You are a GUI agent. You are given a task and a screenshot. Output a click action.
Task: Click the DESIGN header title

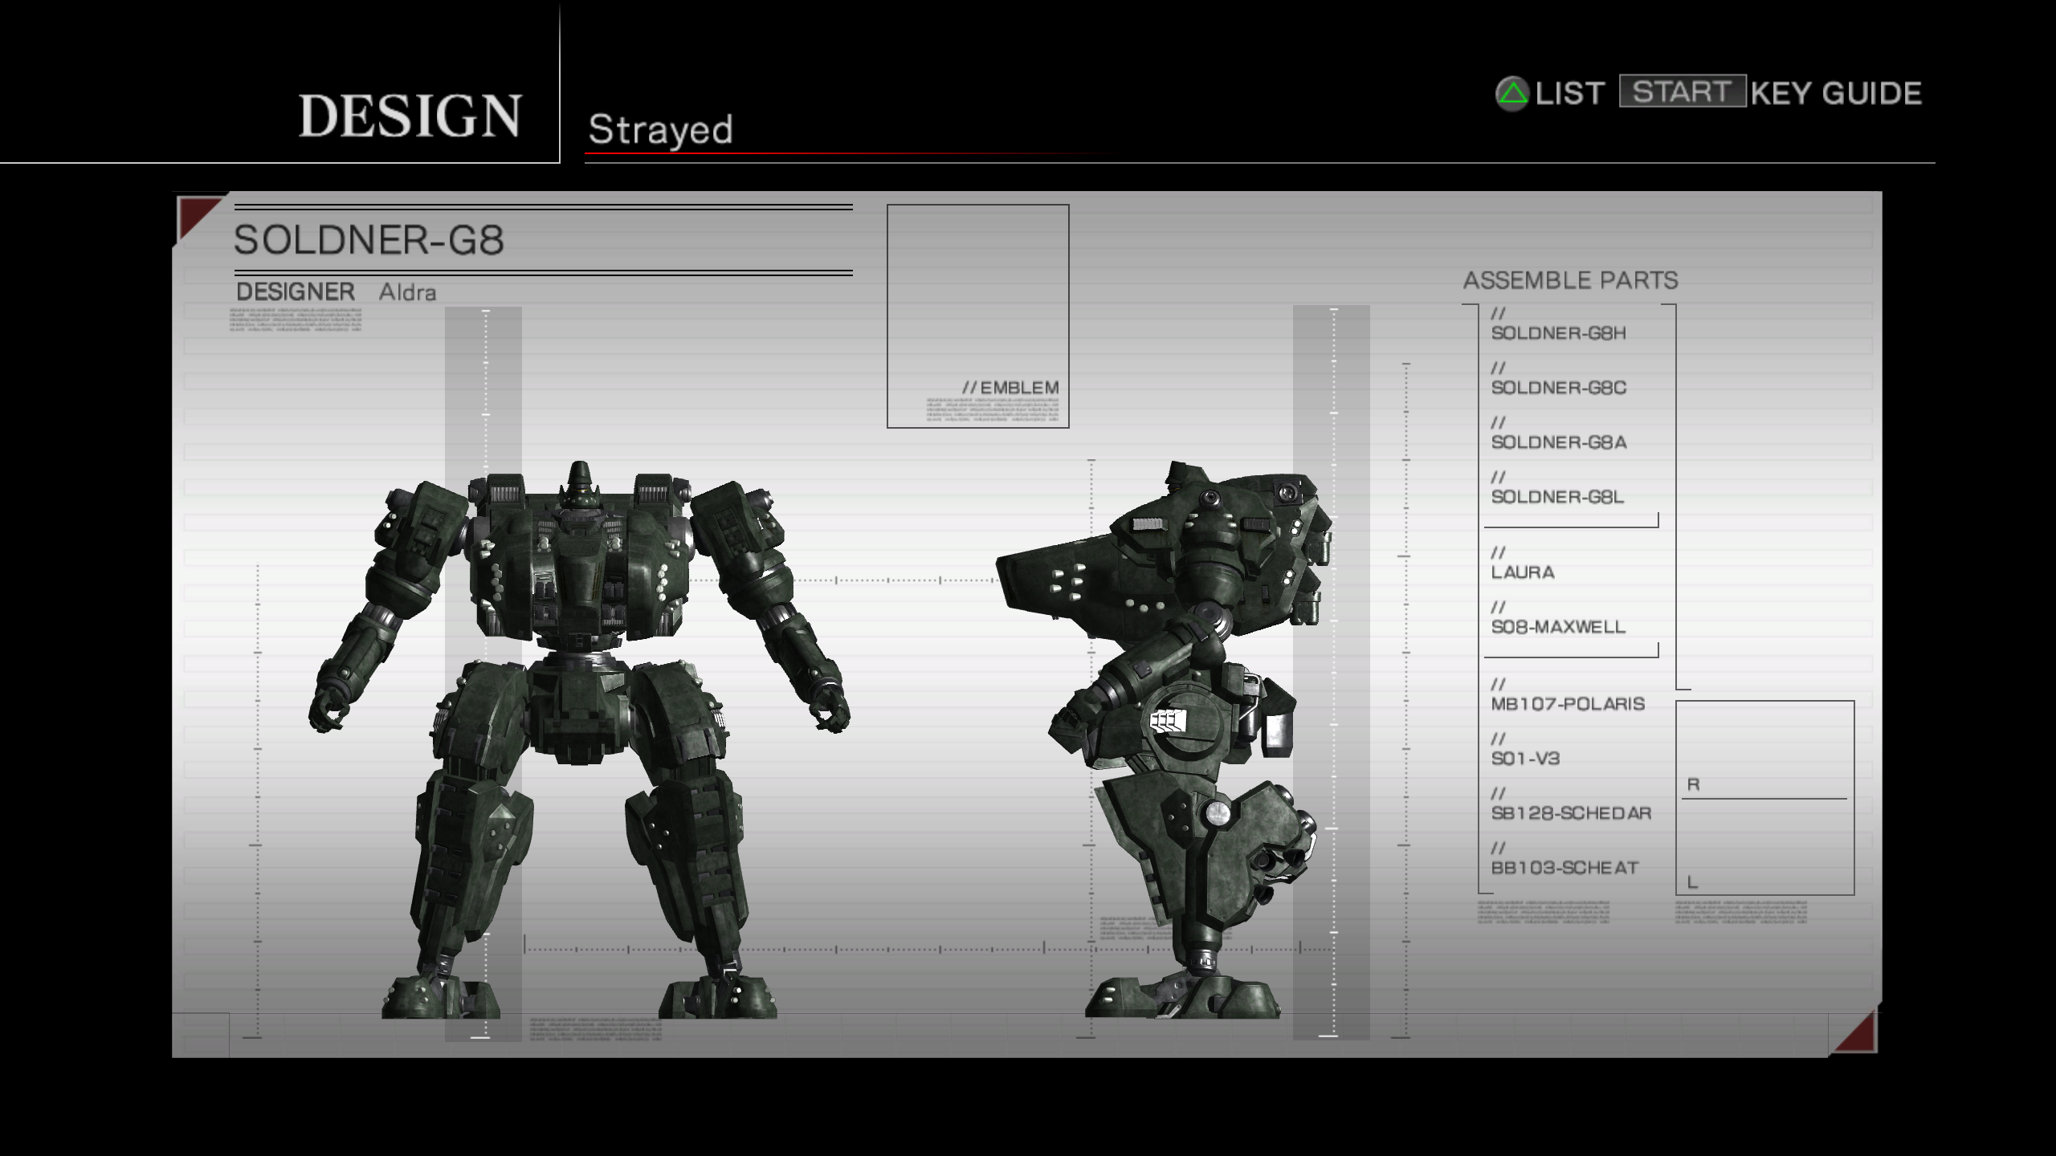[x=410, y=116]
